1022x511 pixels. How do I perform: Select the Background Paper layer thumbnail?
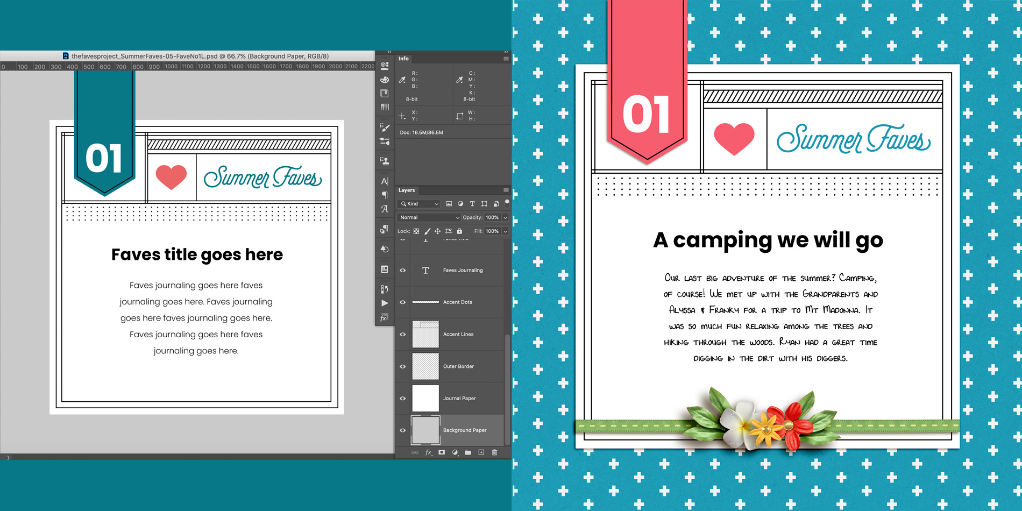pyautogui.click(x=425, y=430)
